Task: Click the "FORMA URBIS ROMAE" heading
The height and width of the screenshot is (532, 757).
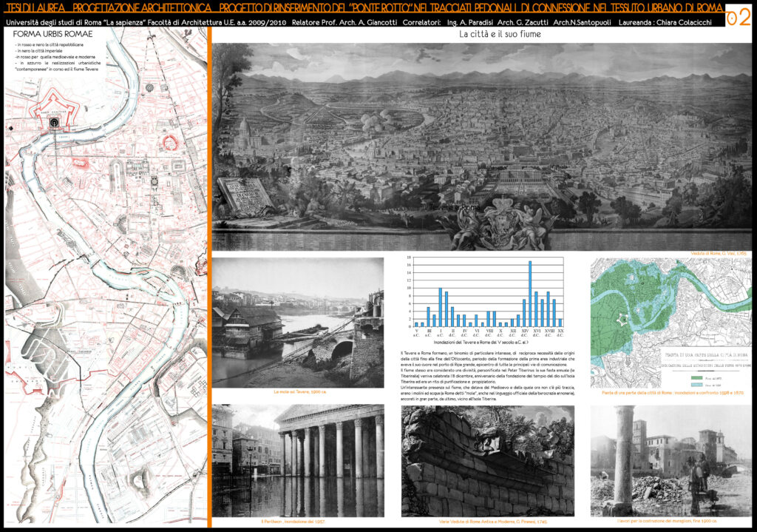Action: click(x=52, y=34)
